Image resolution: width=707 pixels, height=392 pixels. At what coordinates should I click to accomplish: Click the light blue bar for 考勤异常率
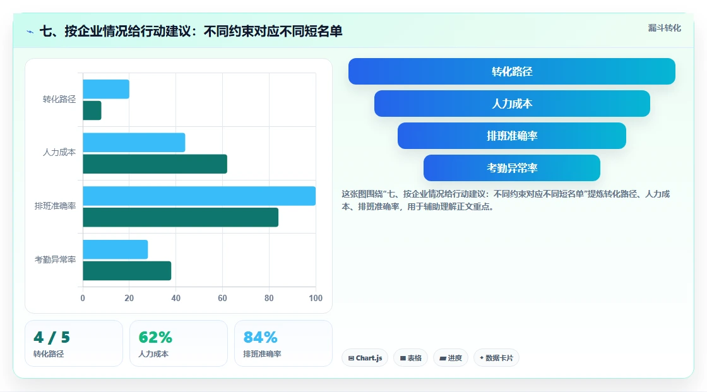116,249
